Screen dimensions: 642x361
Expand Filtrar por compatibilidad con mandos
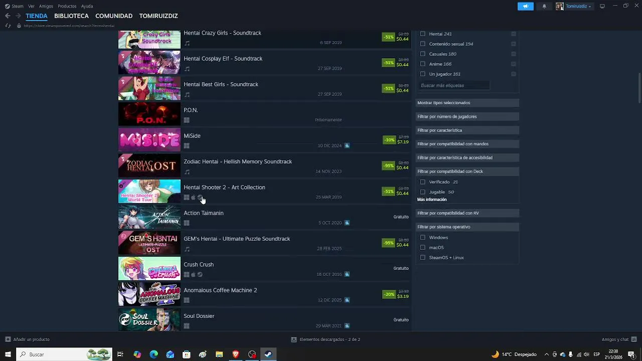coord(467,144)
